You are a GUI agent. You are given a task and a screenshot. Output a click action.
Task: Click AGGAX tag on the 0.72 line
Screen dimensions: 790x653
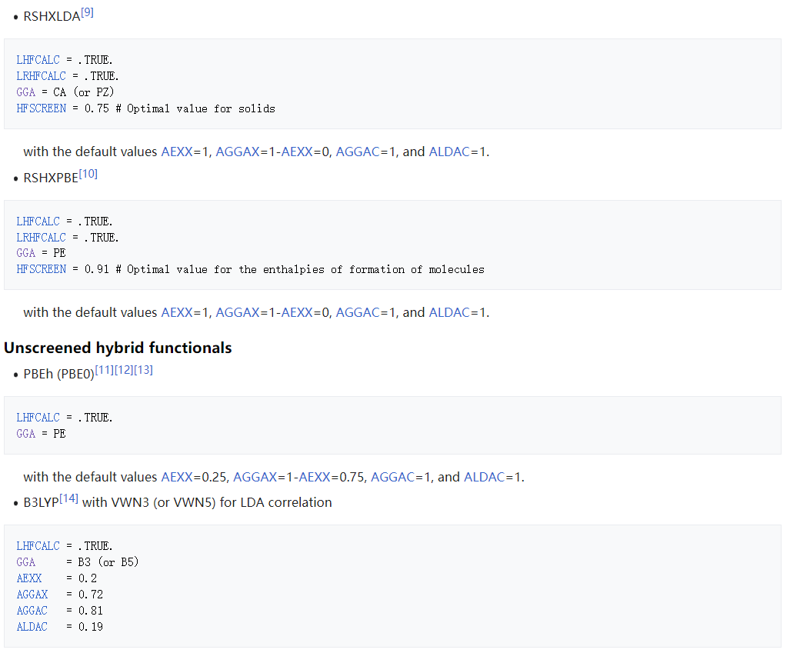point(32,595)
